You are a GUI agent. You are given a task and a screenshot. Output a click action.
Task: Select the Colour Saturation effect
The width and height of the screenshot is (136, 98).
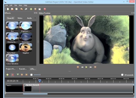click(x=12, y=58)
